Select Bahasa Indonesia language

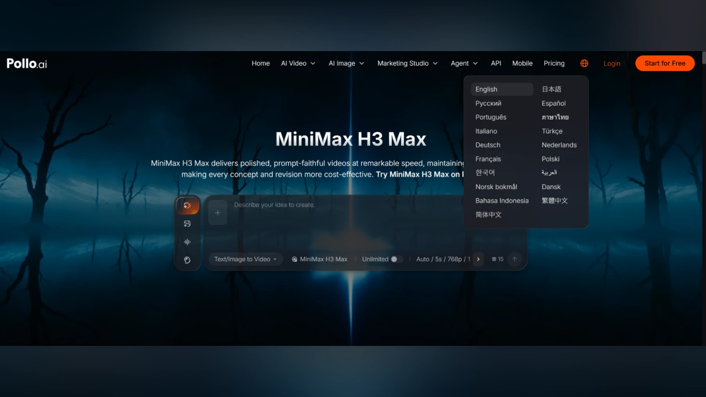pyautogui.click(x=502, y=201)
